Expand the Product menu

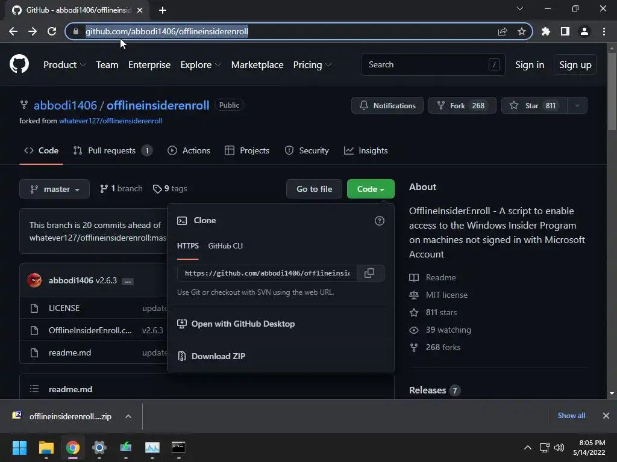[64, 65]
